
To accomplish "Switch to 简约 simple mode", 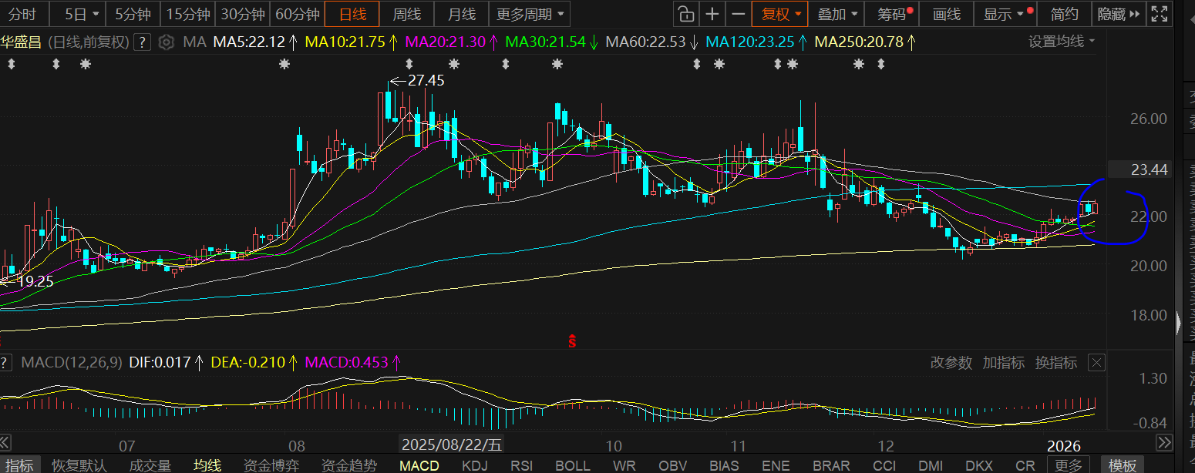I will coord(1065,14).
